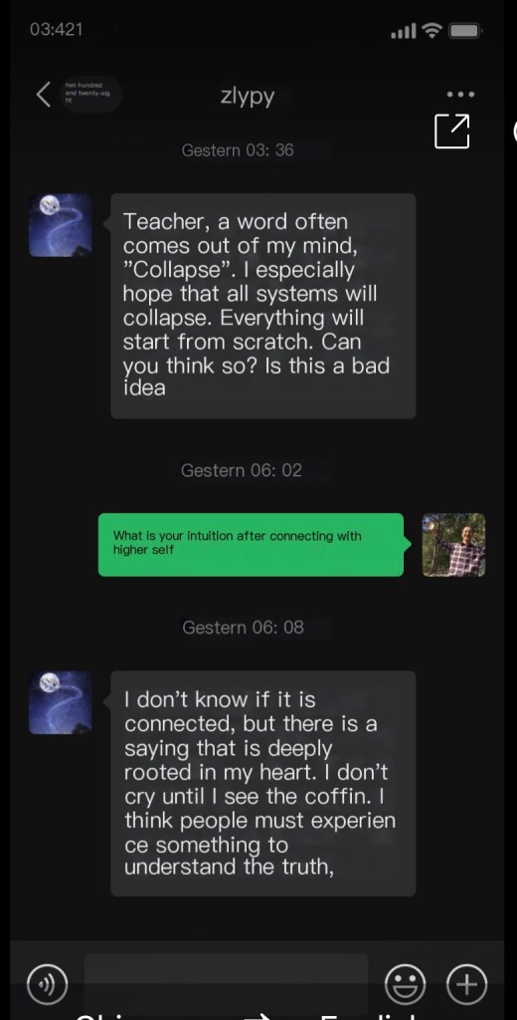517x1020 pixels.
Task: Select the green 'higher self' message bubble
Action: (251, 545)
